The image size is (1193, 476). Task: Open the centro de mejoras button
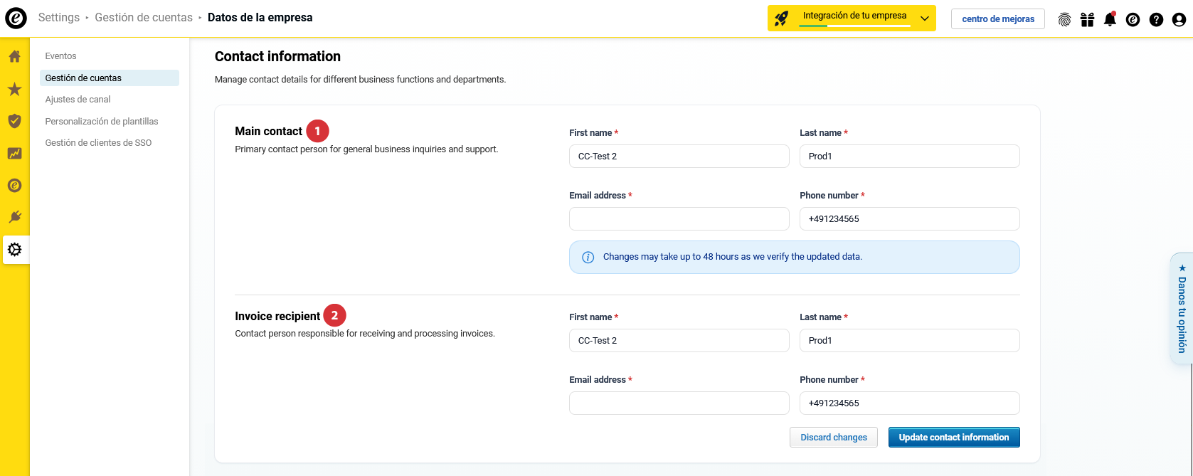click(997, 19)
